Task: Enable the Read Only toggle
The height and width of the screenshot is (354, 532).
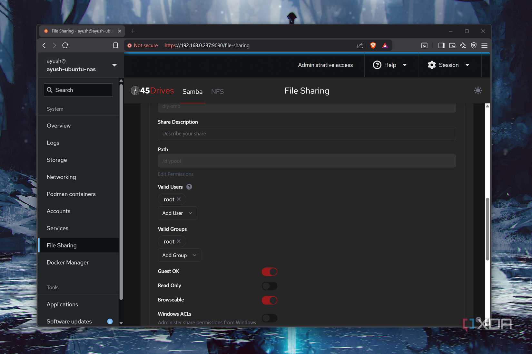Action: (x=270, y=286)
